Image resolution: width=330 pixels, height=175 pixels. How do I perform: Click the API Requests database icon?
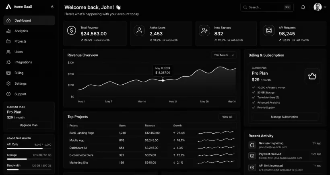click(269, 31)
